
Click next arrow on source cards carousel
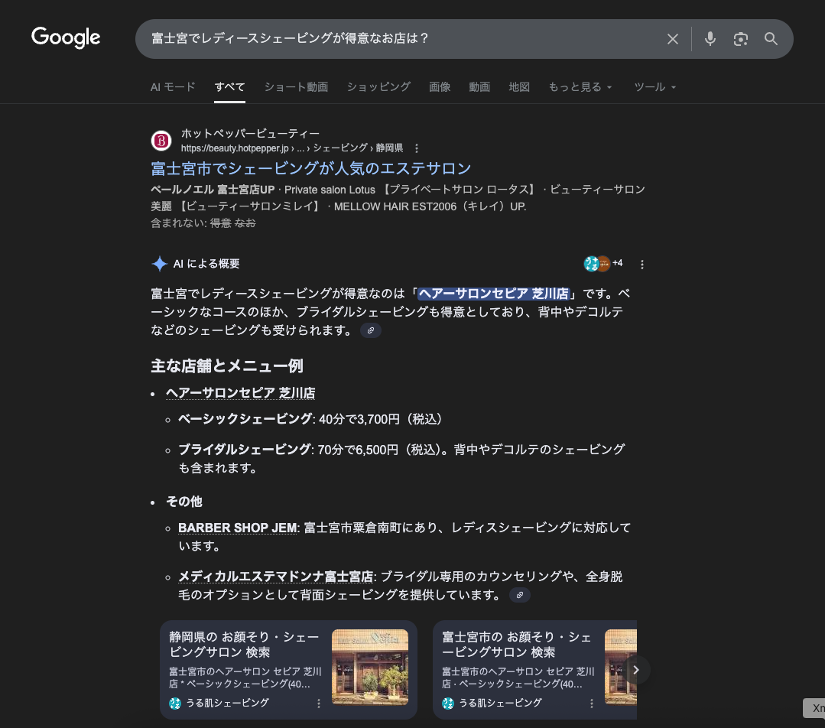click(x=635, y=670)
